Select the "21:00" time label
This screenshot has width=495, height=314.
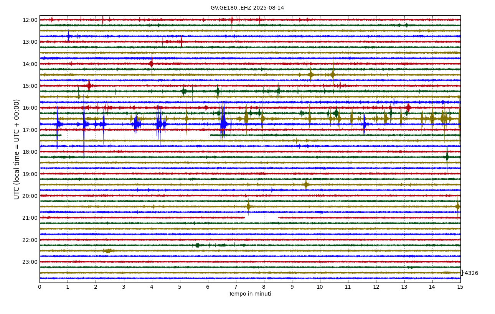(x=30, y=218)
